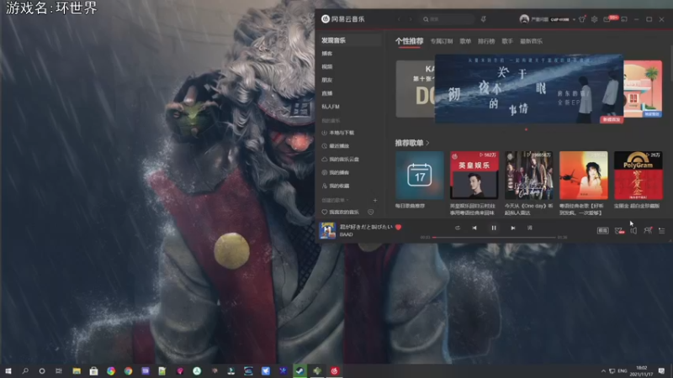Open NetEase Cloud Music taskbar icon

[x=334, y=370]
